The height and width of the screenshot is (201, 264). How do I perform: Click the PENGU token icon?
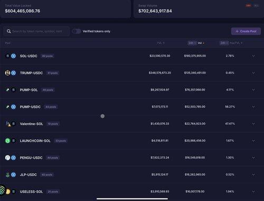[x=7, y=158]
